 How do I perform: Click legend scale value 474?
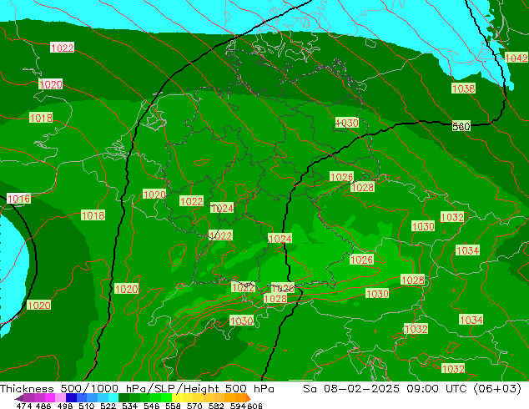click(x=24, y=406)
